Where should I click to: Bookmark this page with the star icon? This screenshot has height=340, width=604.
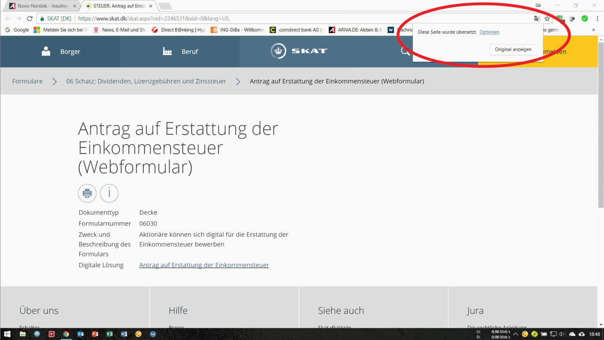click(x=547, y=18)
